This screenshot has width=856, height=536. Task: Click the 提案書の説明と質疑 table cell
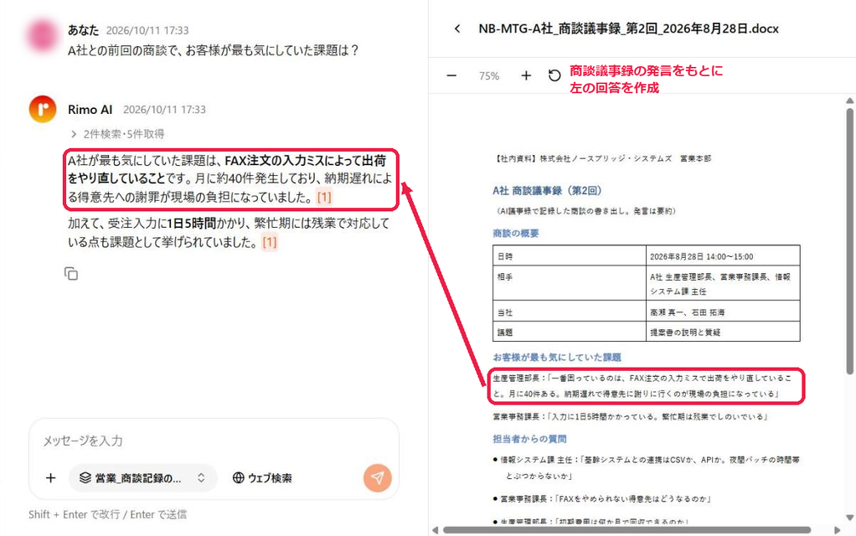723,332
